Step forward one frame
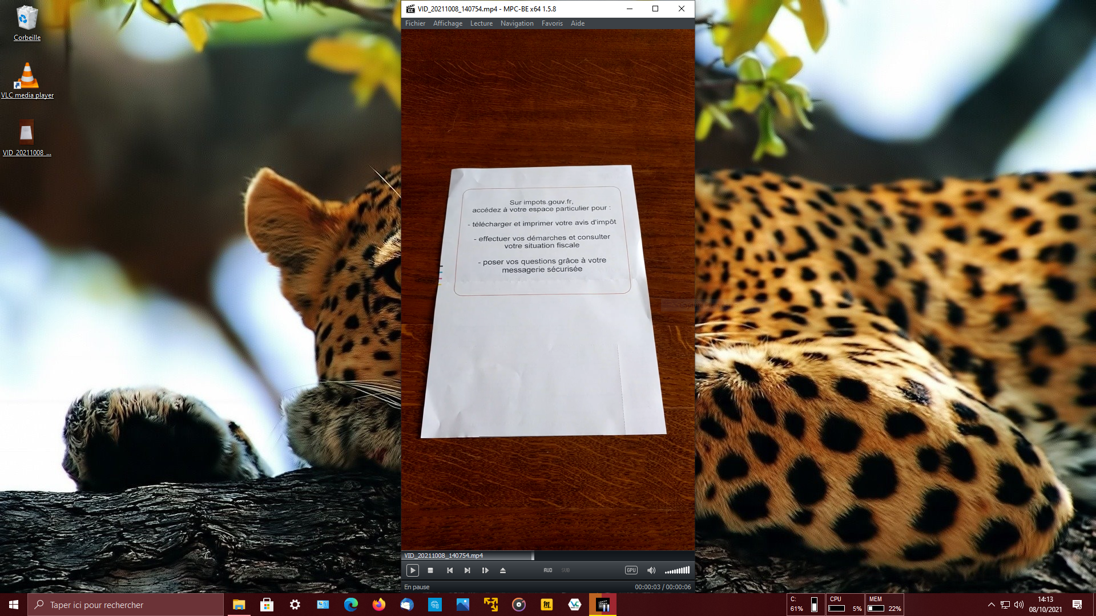1096x616 pixels. (x=485, y=570)
